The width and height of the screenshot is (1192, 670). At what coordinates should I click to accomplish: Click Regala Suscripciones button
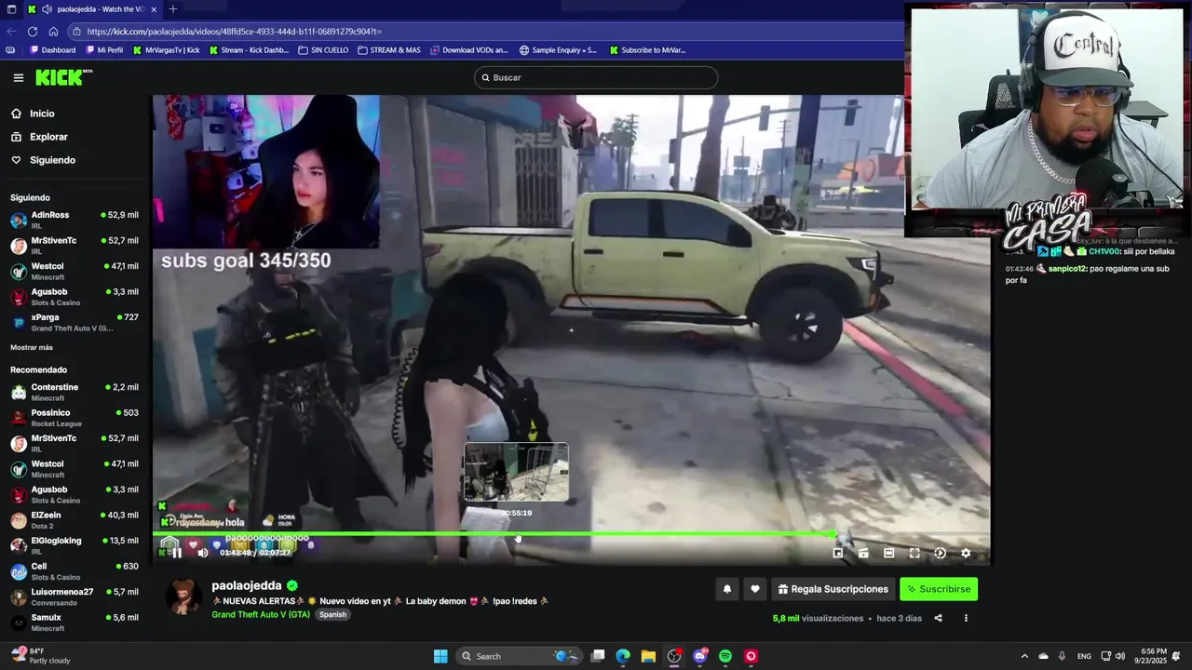(833, 589)
